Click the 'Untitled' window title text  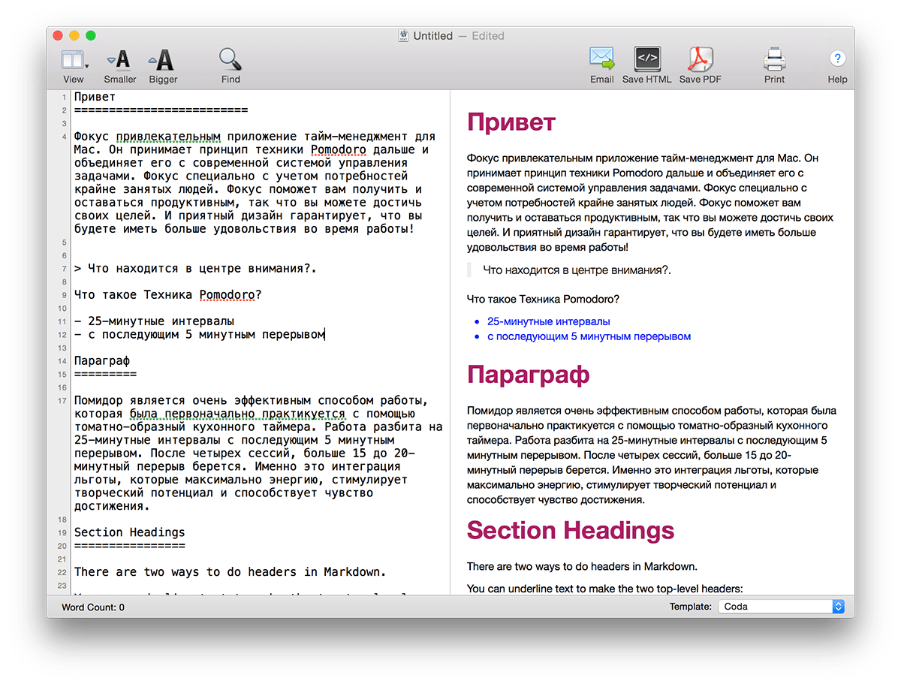[x=432, y=35]
